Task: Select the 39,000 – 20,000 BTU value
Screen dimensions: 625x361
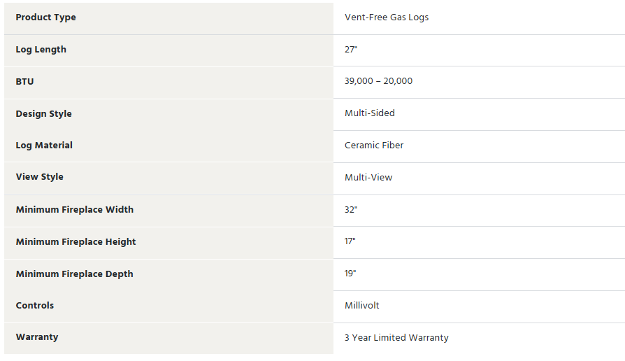Action: 378,81
